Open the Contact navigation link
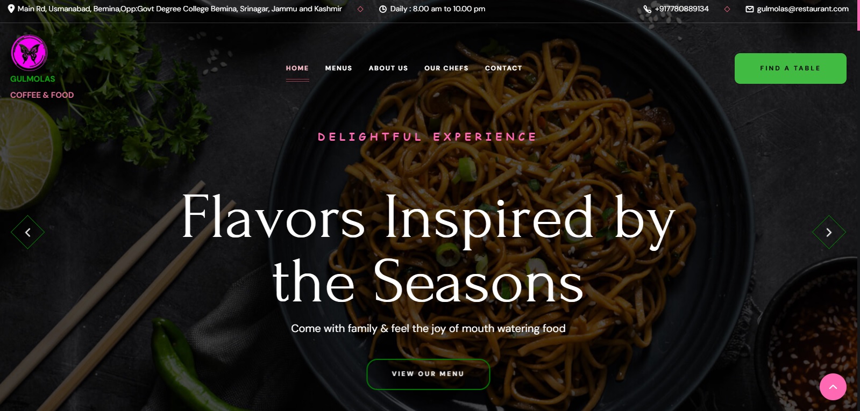Image resolution: width=860 pixels, height=411 pixels. pos(503,68)
